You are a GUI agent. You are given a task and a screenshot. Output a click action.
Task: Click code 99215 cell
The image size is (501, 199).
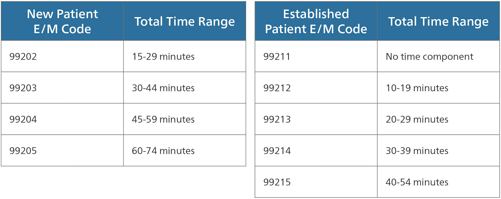pyautogui.click(x=277, y=182)
